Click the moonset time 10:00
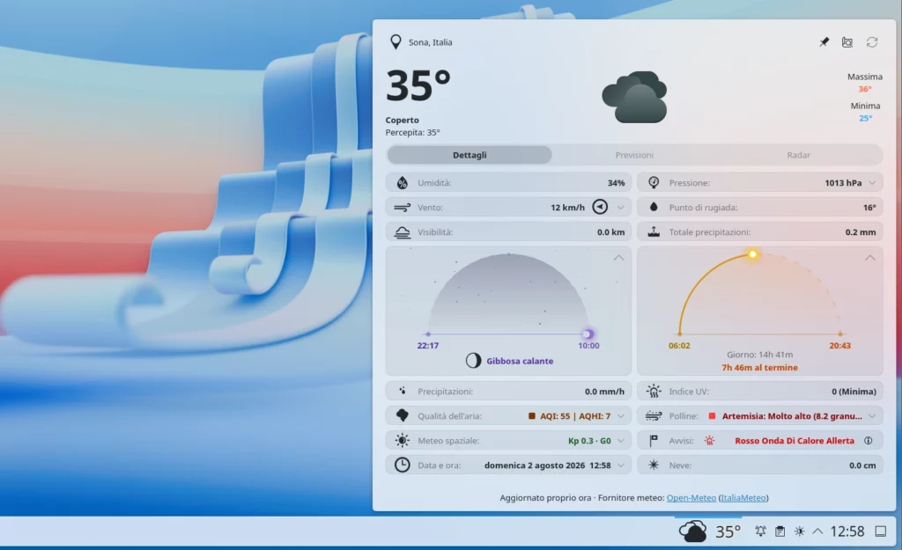 click(x=588, y=346)
